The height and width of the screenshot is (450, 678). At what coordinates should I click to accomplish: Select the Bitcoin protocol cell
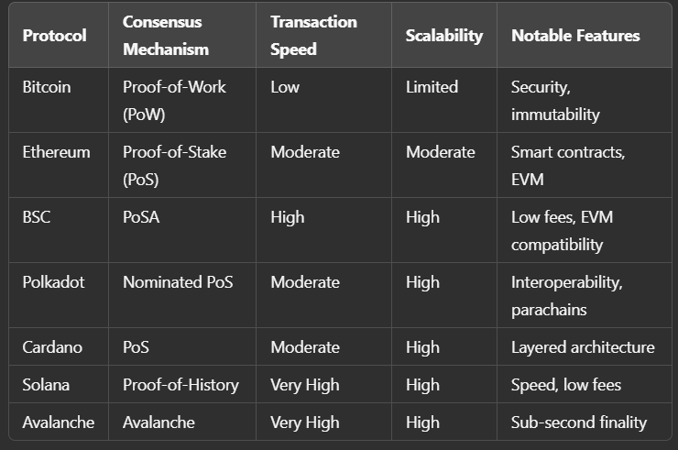[46, 87]
